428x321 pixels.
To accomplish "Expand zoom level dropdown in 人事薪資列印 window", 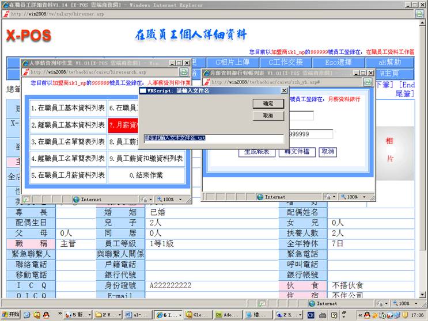I will (166, 199).
